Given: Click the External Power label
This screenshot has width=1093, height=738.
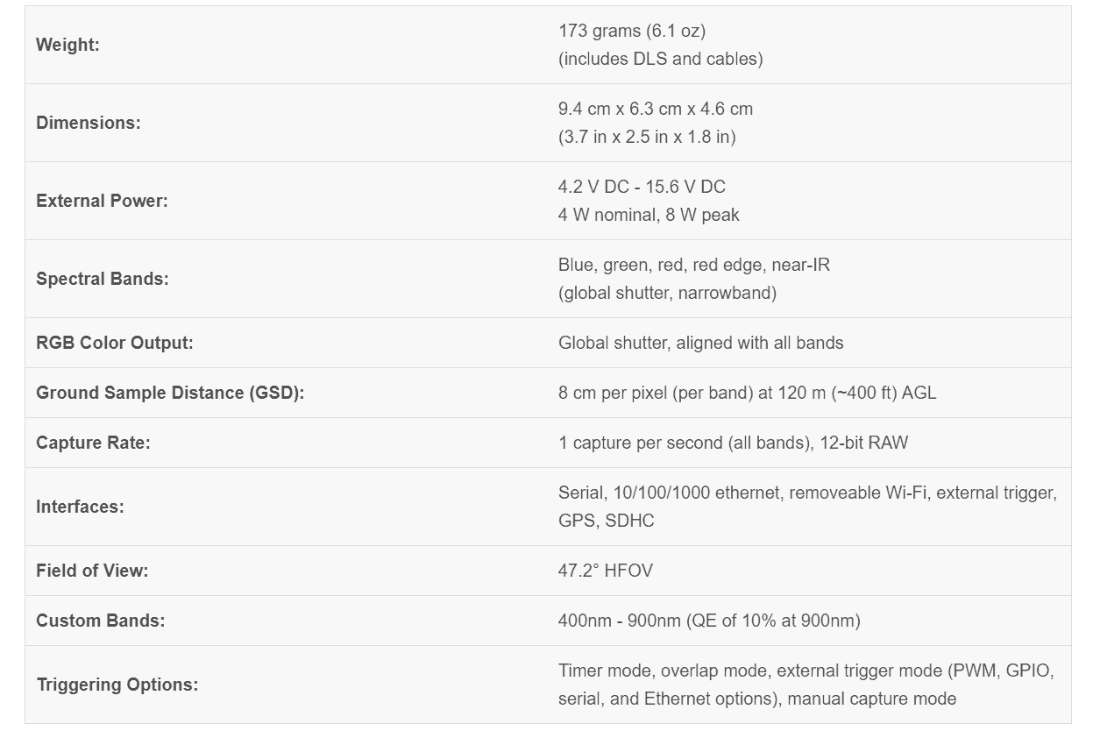Looking at the screenshot, I should [x=102, y=201].
